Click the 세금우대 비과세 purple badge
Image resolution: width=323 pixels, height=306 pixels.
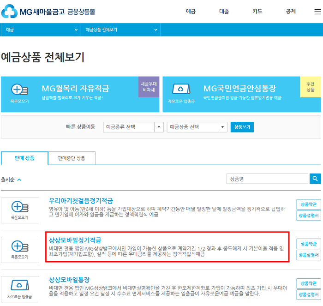pos(149,87)
